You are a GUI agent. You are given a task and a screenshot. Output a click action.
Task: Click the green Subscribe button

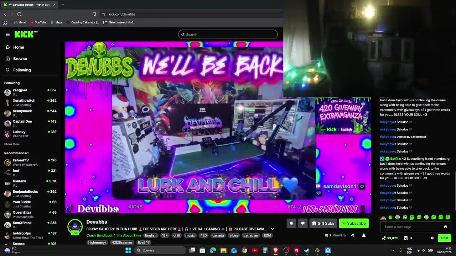[354, 223]
